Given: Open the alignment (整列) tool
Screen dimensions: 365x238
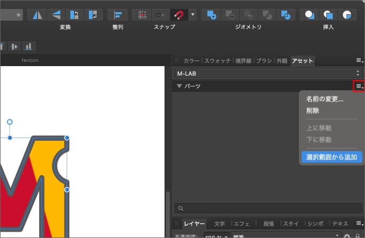Looking at the screenshot, I should click(117, 14).
